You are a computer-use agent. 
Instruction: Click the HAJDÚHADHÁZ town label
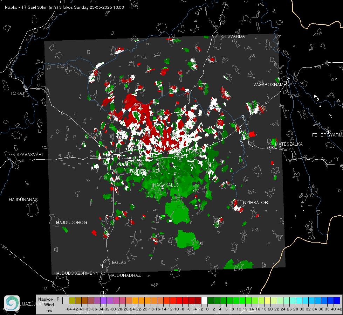pos(125,275)
